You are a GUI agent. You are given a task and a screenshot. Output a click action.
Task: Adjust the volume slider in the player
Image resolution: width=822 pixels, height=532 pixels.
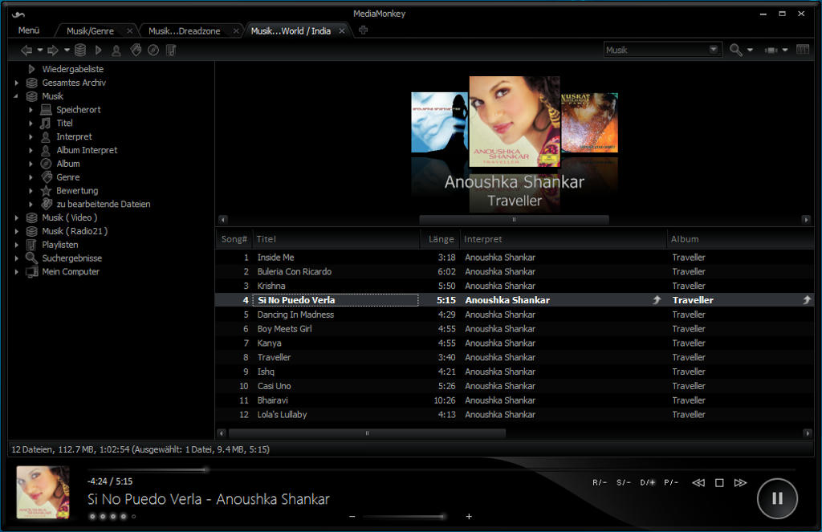(x=405, y=517)
